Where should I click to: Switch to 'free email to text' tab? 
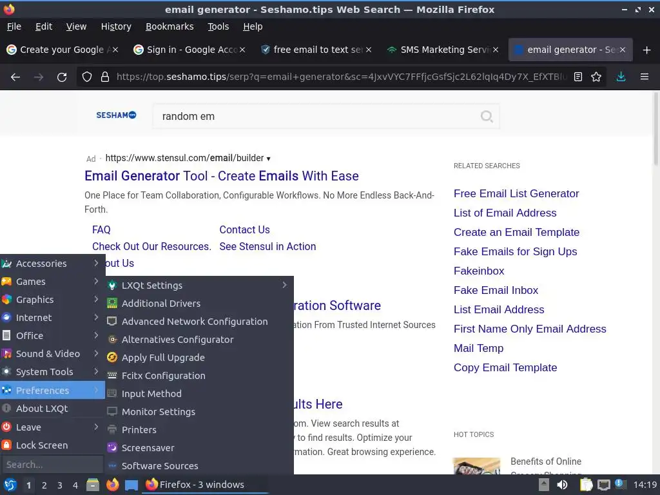[x=316, y=50]
